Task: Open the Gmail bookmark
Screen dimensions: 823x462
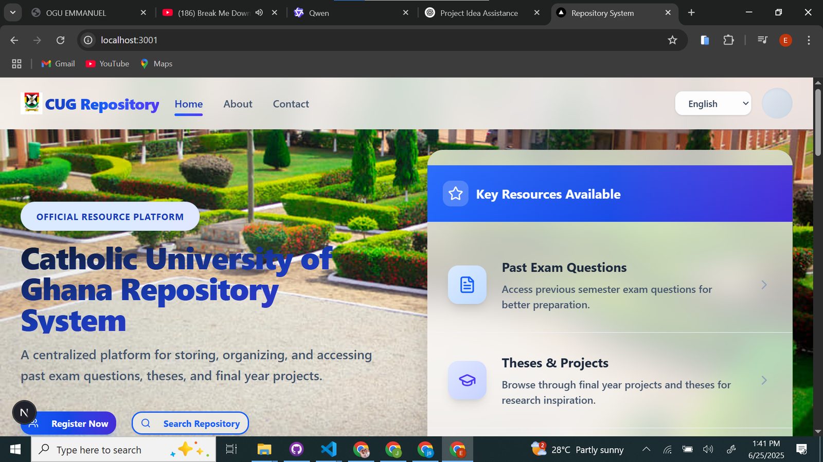Action: click(x=58, y=64)
